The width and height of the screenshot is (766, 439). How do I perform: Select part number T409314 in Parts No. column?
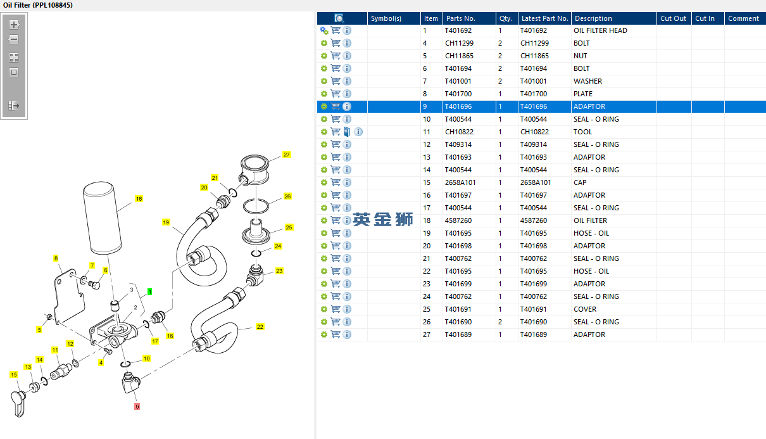(x=469, y=144)
